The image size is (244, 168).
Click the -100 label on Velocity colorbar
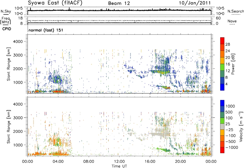pyautogui.click(x=230, y=136)
